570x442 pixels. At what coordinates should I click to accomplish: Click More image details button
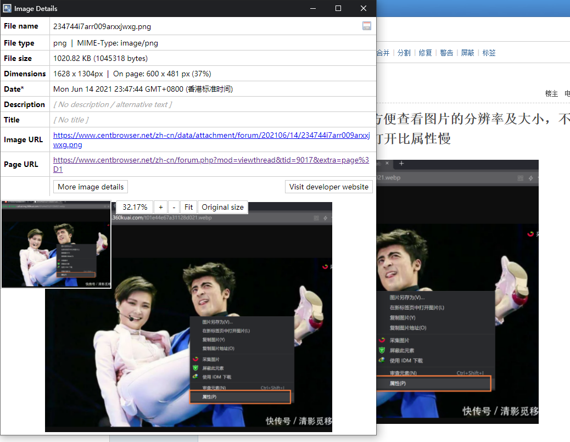pyautogui.click(x=91, y=187)
